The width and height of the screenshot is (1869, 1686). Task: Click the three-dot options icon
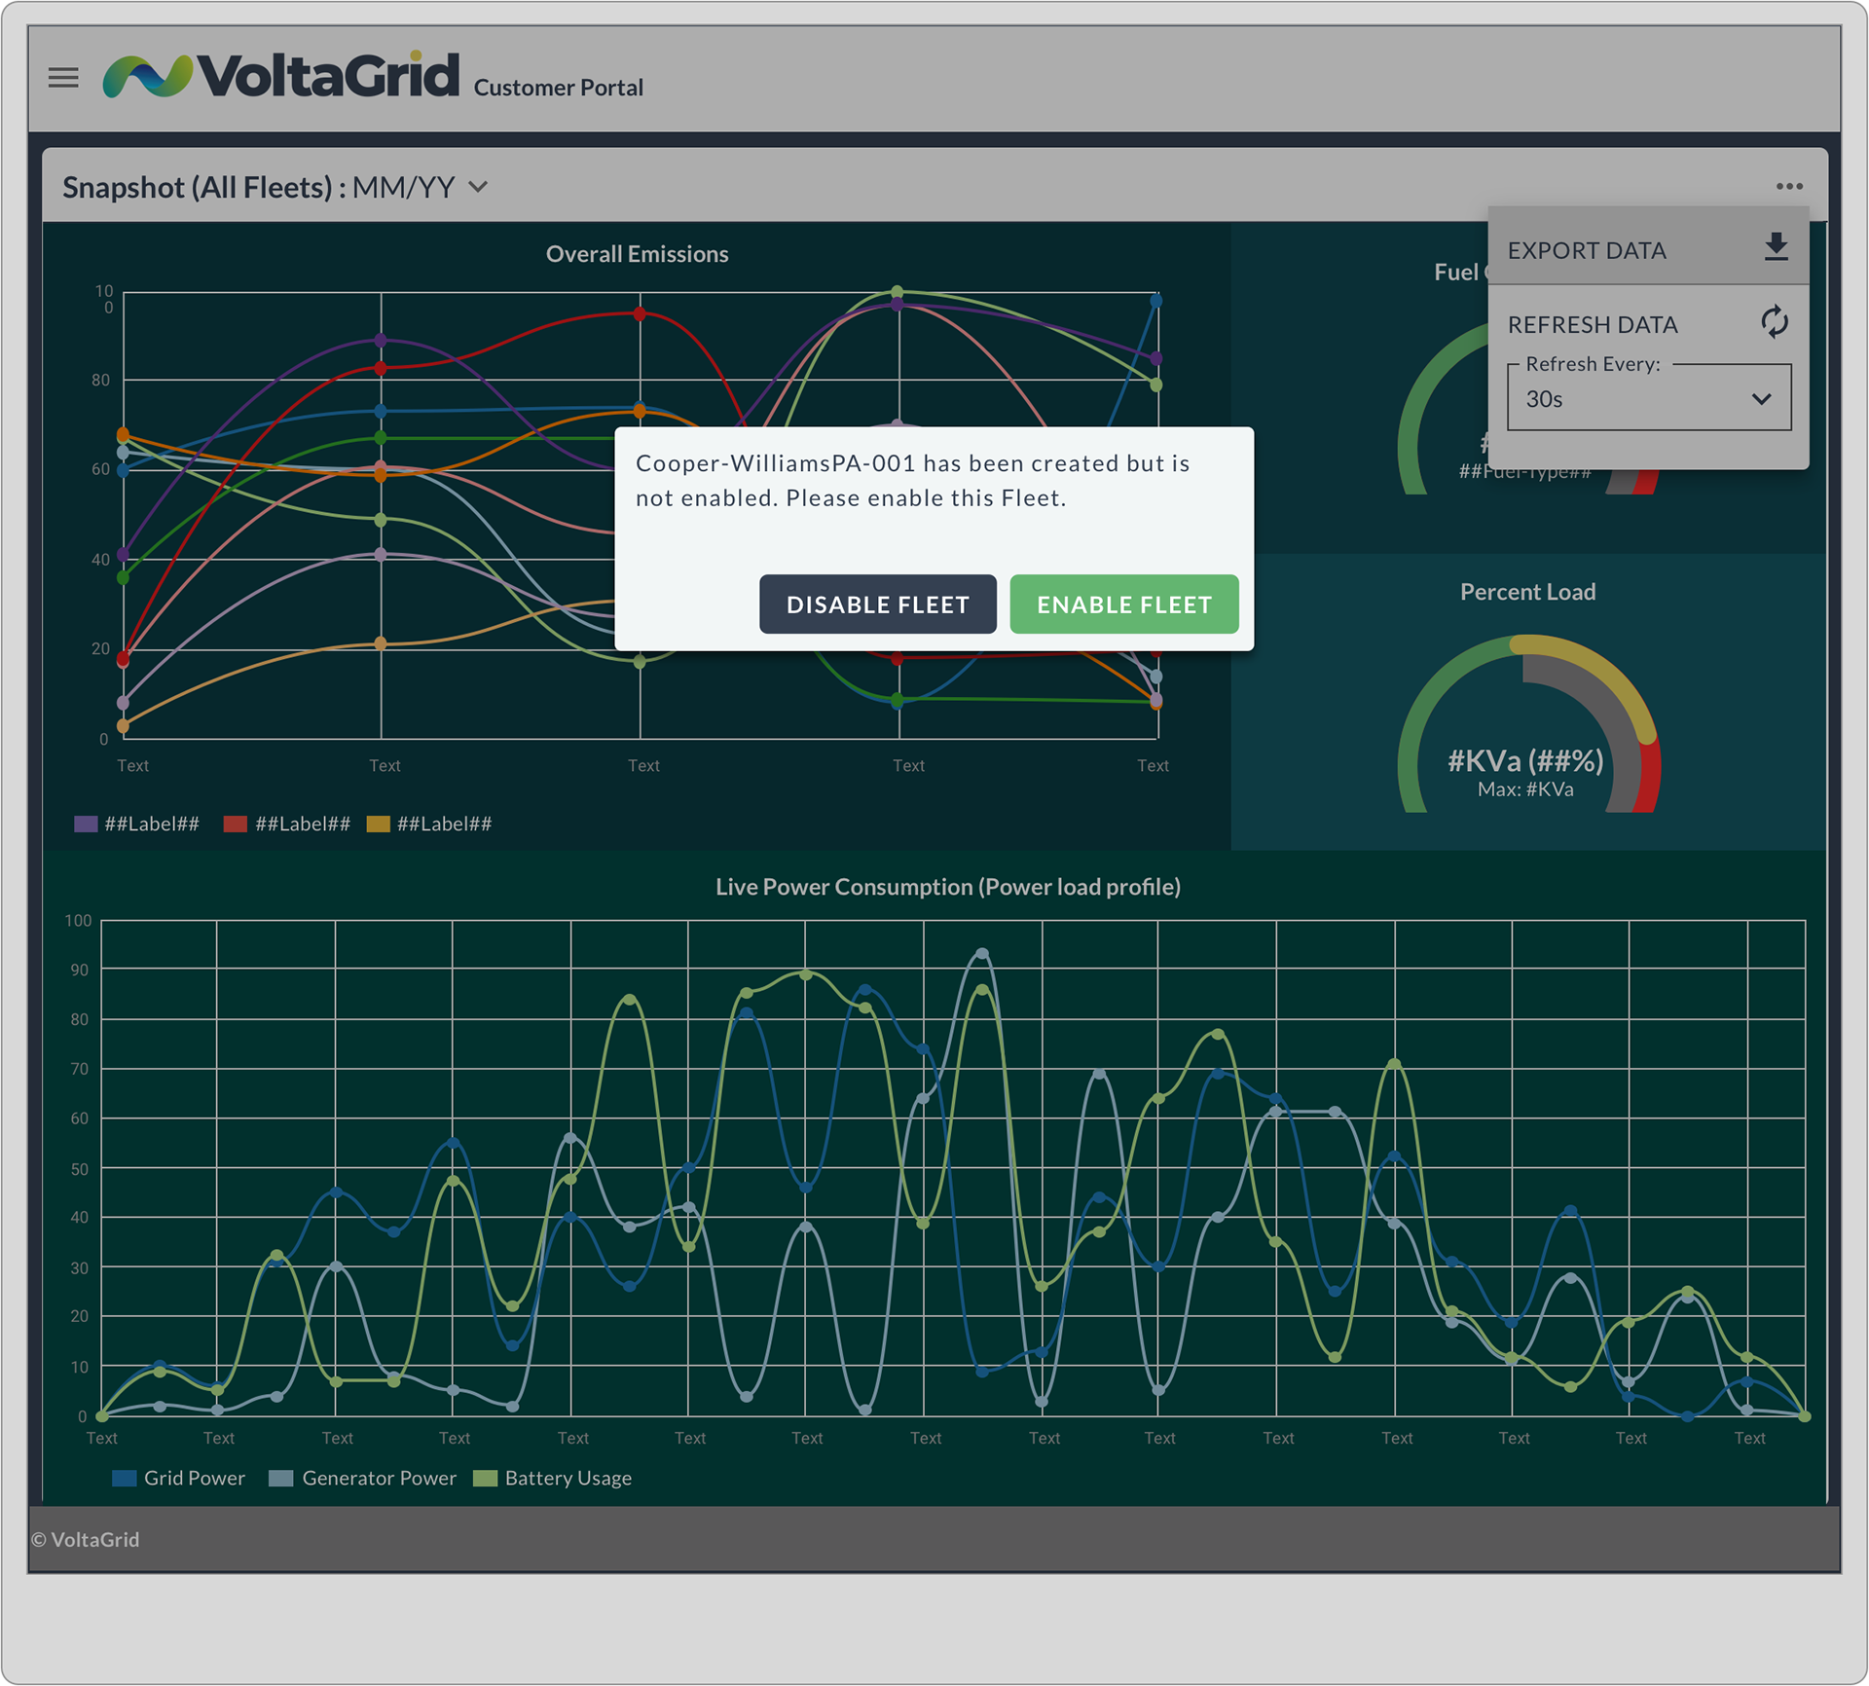1789,186
